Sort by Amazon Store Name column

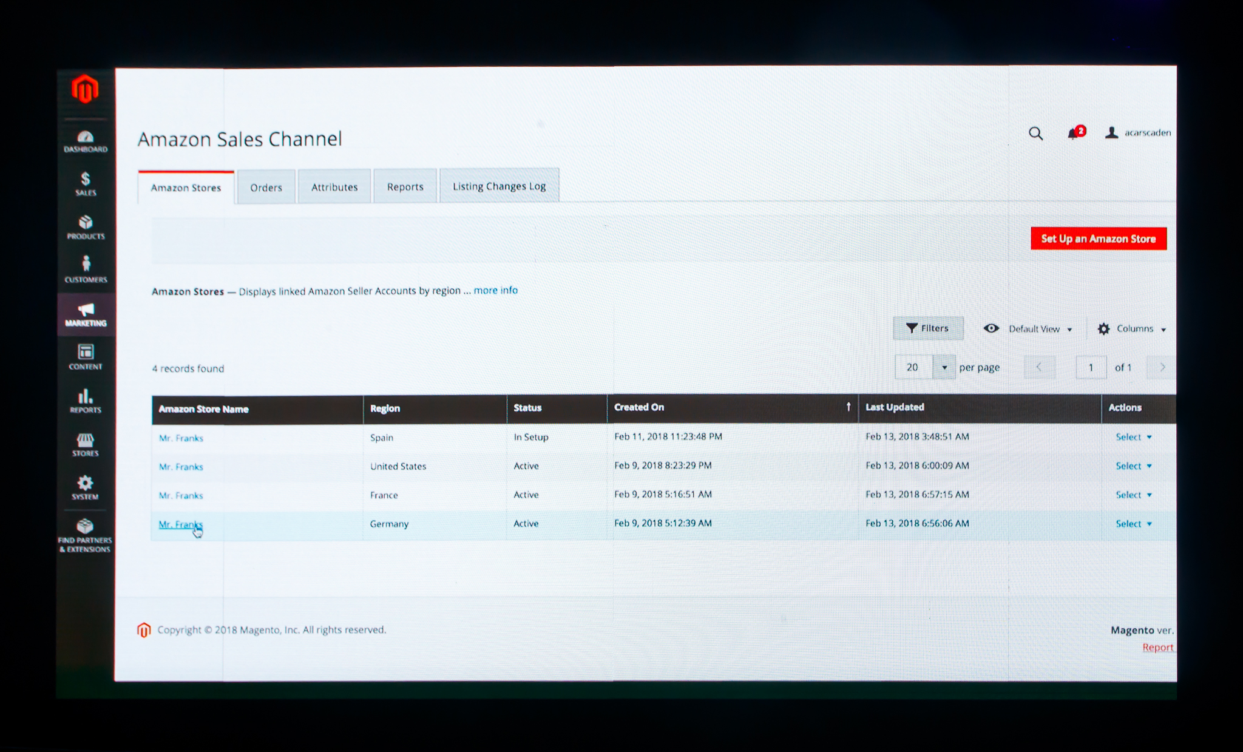click(x=257, y=409)
